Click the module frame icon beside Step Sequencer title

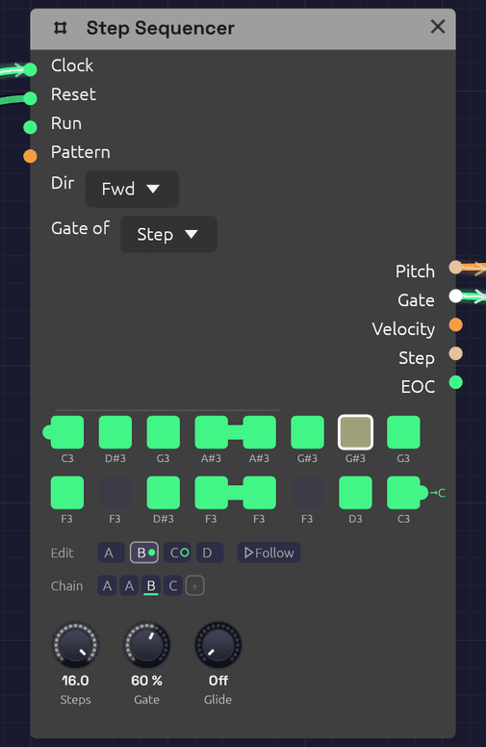(x=60, y=28)
